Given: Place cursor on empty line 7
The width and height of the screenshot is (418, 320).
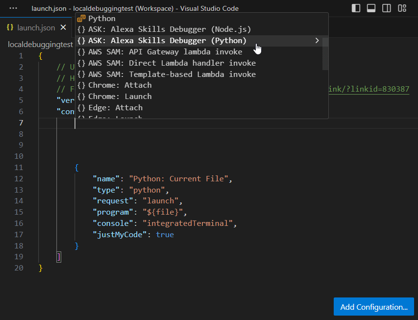Looking at the screenshot, I should [x=228, y=123].
